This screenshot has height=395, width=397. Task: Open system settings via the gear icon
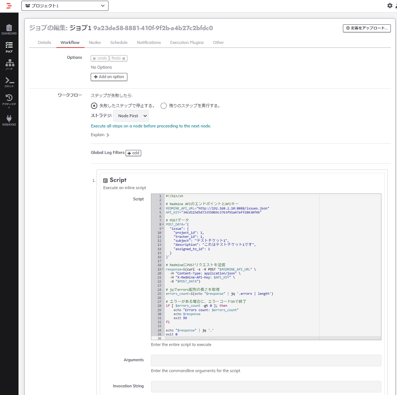(x=390, y=6)
